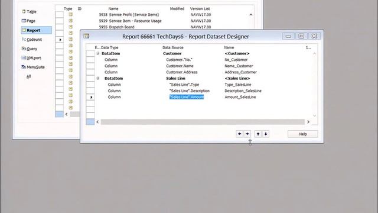This screenshot has width=378, height=213.
Task: Collapse the Customer DataItem node
Action: [x=98, y=53]
